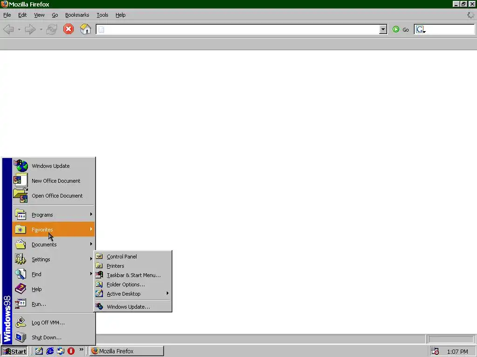Screen dimensions: 477x357
Task: Expand the Documents submenu arrow
Action: pos(91,244)
